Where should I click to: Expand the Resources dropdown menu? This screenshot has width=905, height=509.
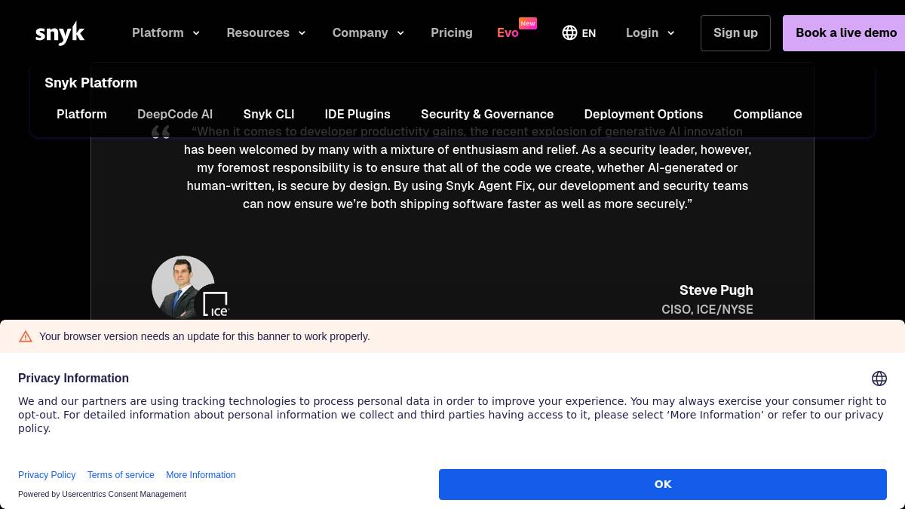[x=266, y=32]
